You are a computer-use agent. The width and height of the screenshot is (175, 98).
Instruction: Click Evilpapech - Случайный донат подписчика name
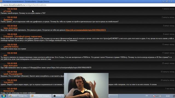(x=22, y=36)
